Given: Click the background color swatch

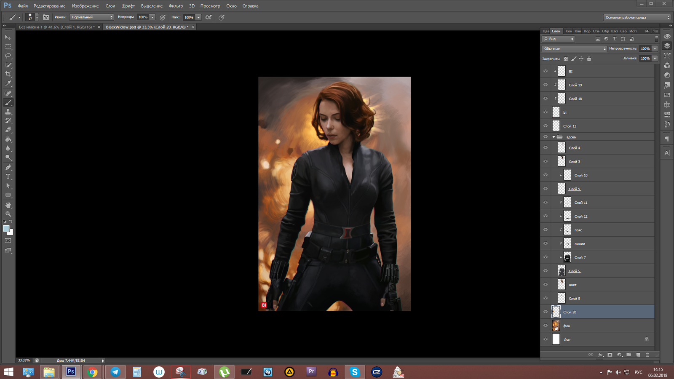Looking at the screenshot, I should pyautogui.click(x=11, y=232).
